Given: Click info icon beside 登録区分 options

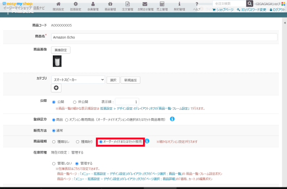Looking at the screenshot, I should [172, 119].
